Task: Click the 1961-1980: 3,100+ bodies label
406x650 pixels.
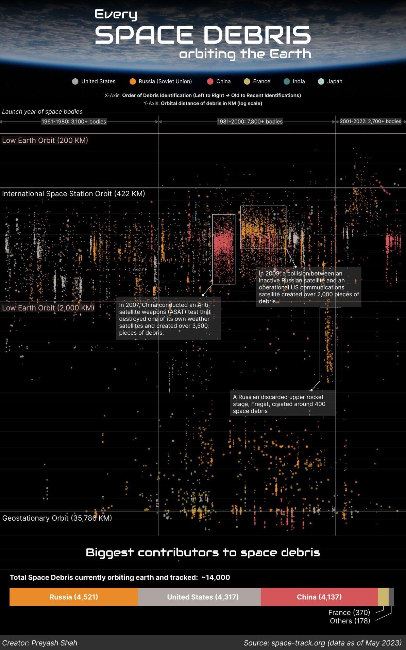Action: [74, 122]
